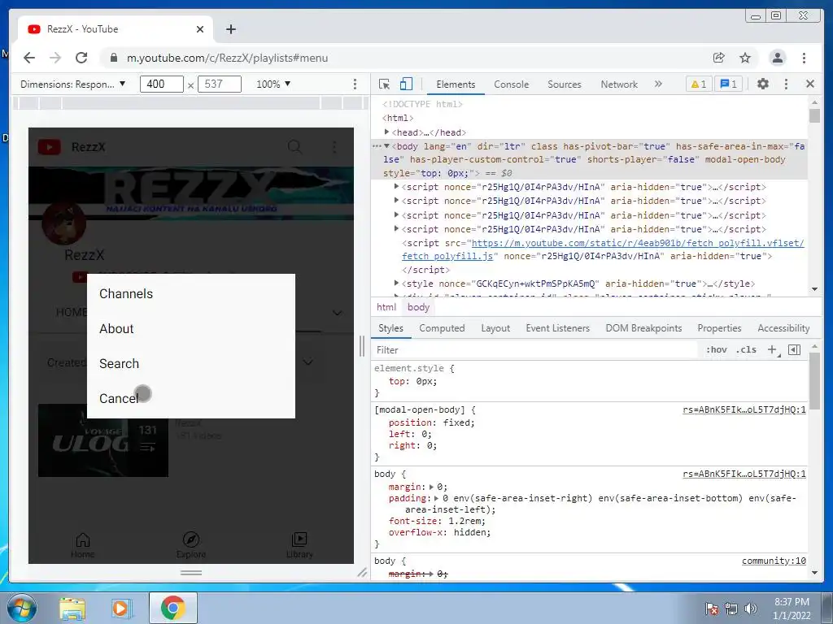Open device toolbar more options menu

(x=355, y=84)
